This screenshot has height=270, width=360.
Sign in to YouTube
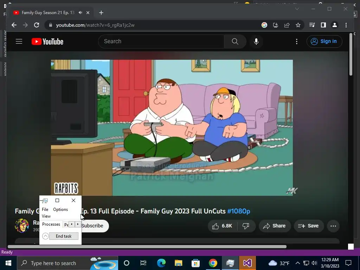(x=324, y=41)
